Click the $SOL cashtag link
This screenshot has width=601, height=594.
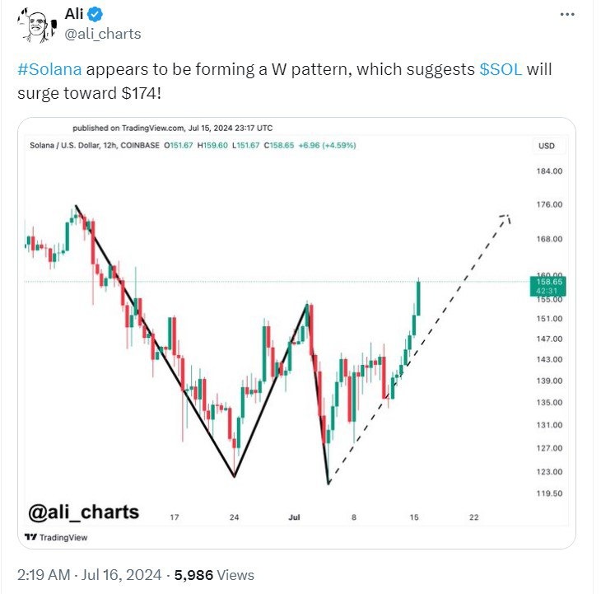click(501, 68)
